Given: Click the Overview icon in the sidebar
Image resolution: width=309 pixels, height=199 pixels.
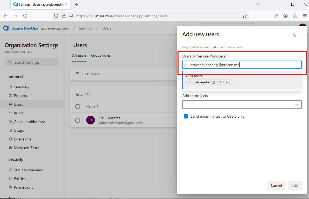Looking at the screenshot, I should coord(10,87).
